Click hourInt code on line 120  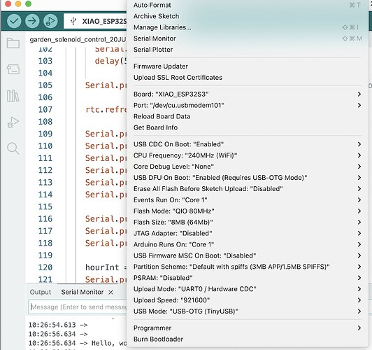click(102, 267)
